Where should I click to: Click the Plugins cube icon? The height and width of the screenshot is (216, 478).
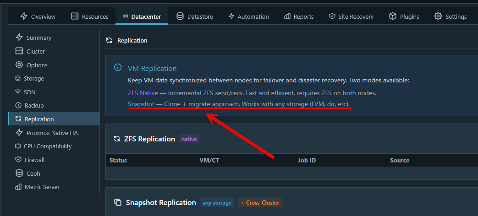click(392, 16)
